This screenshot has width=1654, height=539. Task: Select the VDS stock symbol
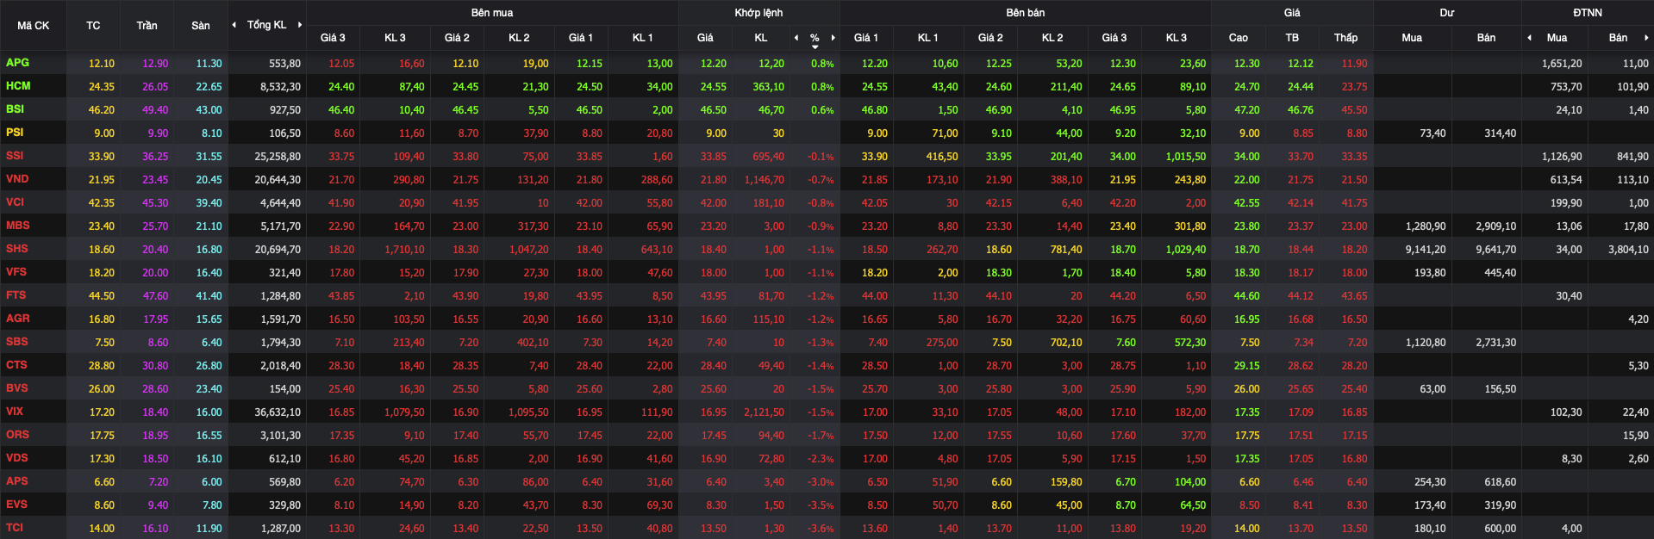tap(16, 458)
